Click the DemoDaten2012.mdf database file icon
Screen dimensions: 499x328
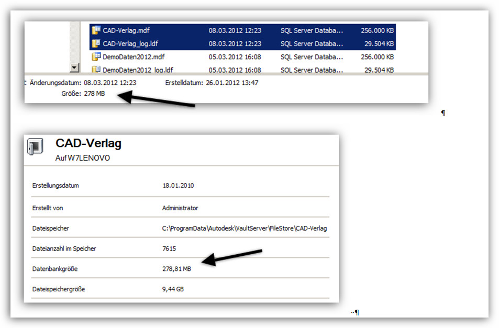[96, 56]
